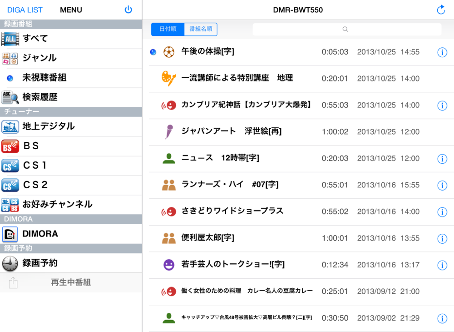Click the DMR-BWT550 device title
Screen dimensions: 454x332
point(298,10)
